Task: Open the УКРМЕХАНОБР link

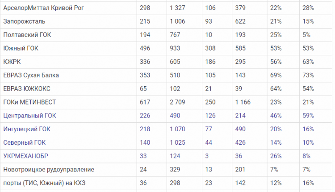Action: (25, 156)
